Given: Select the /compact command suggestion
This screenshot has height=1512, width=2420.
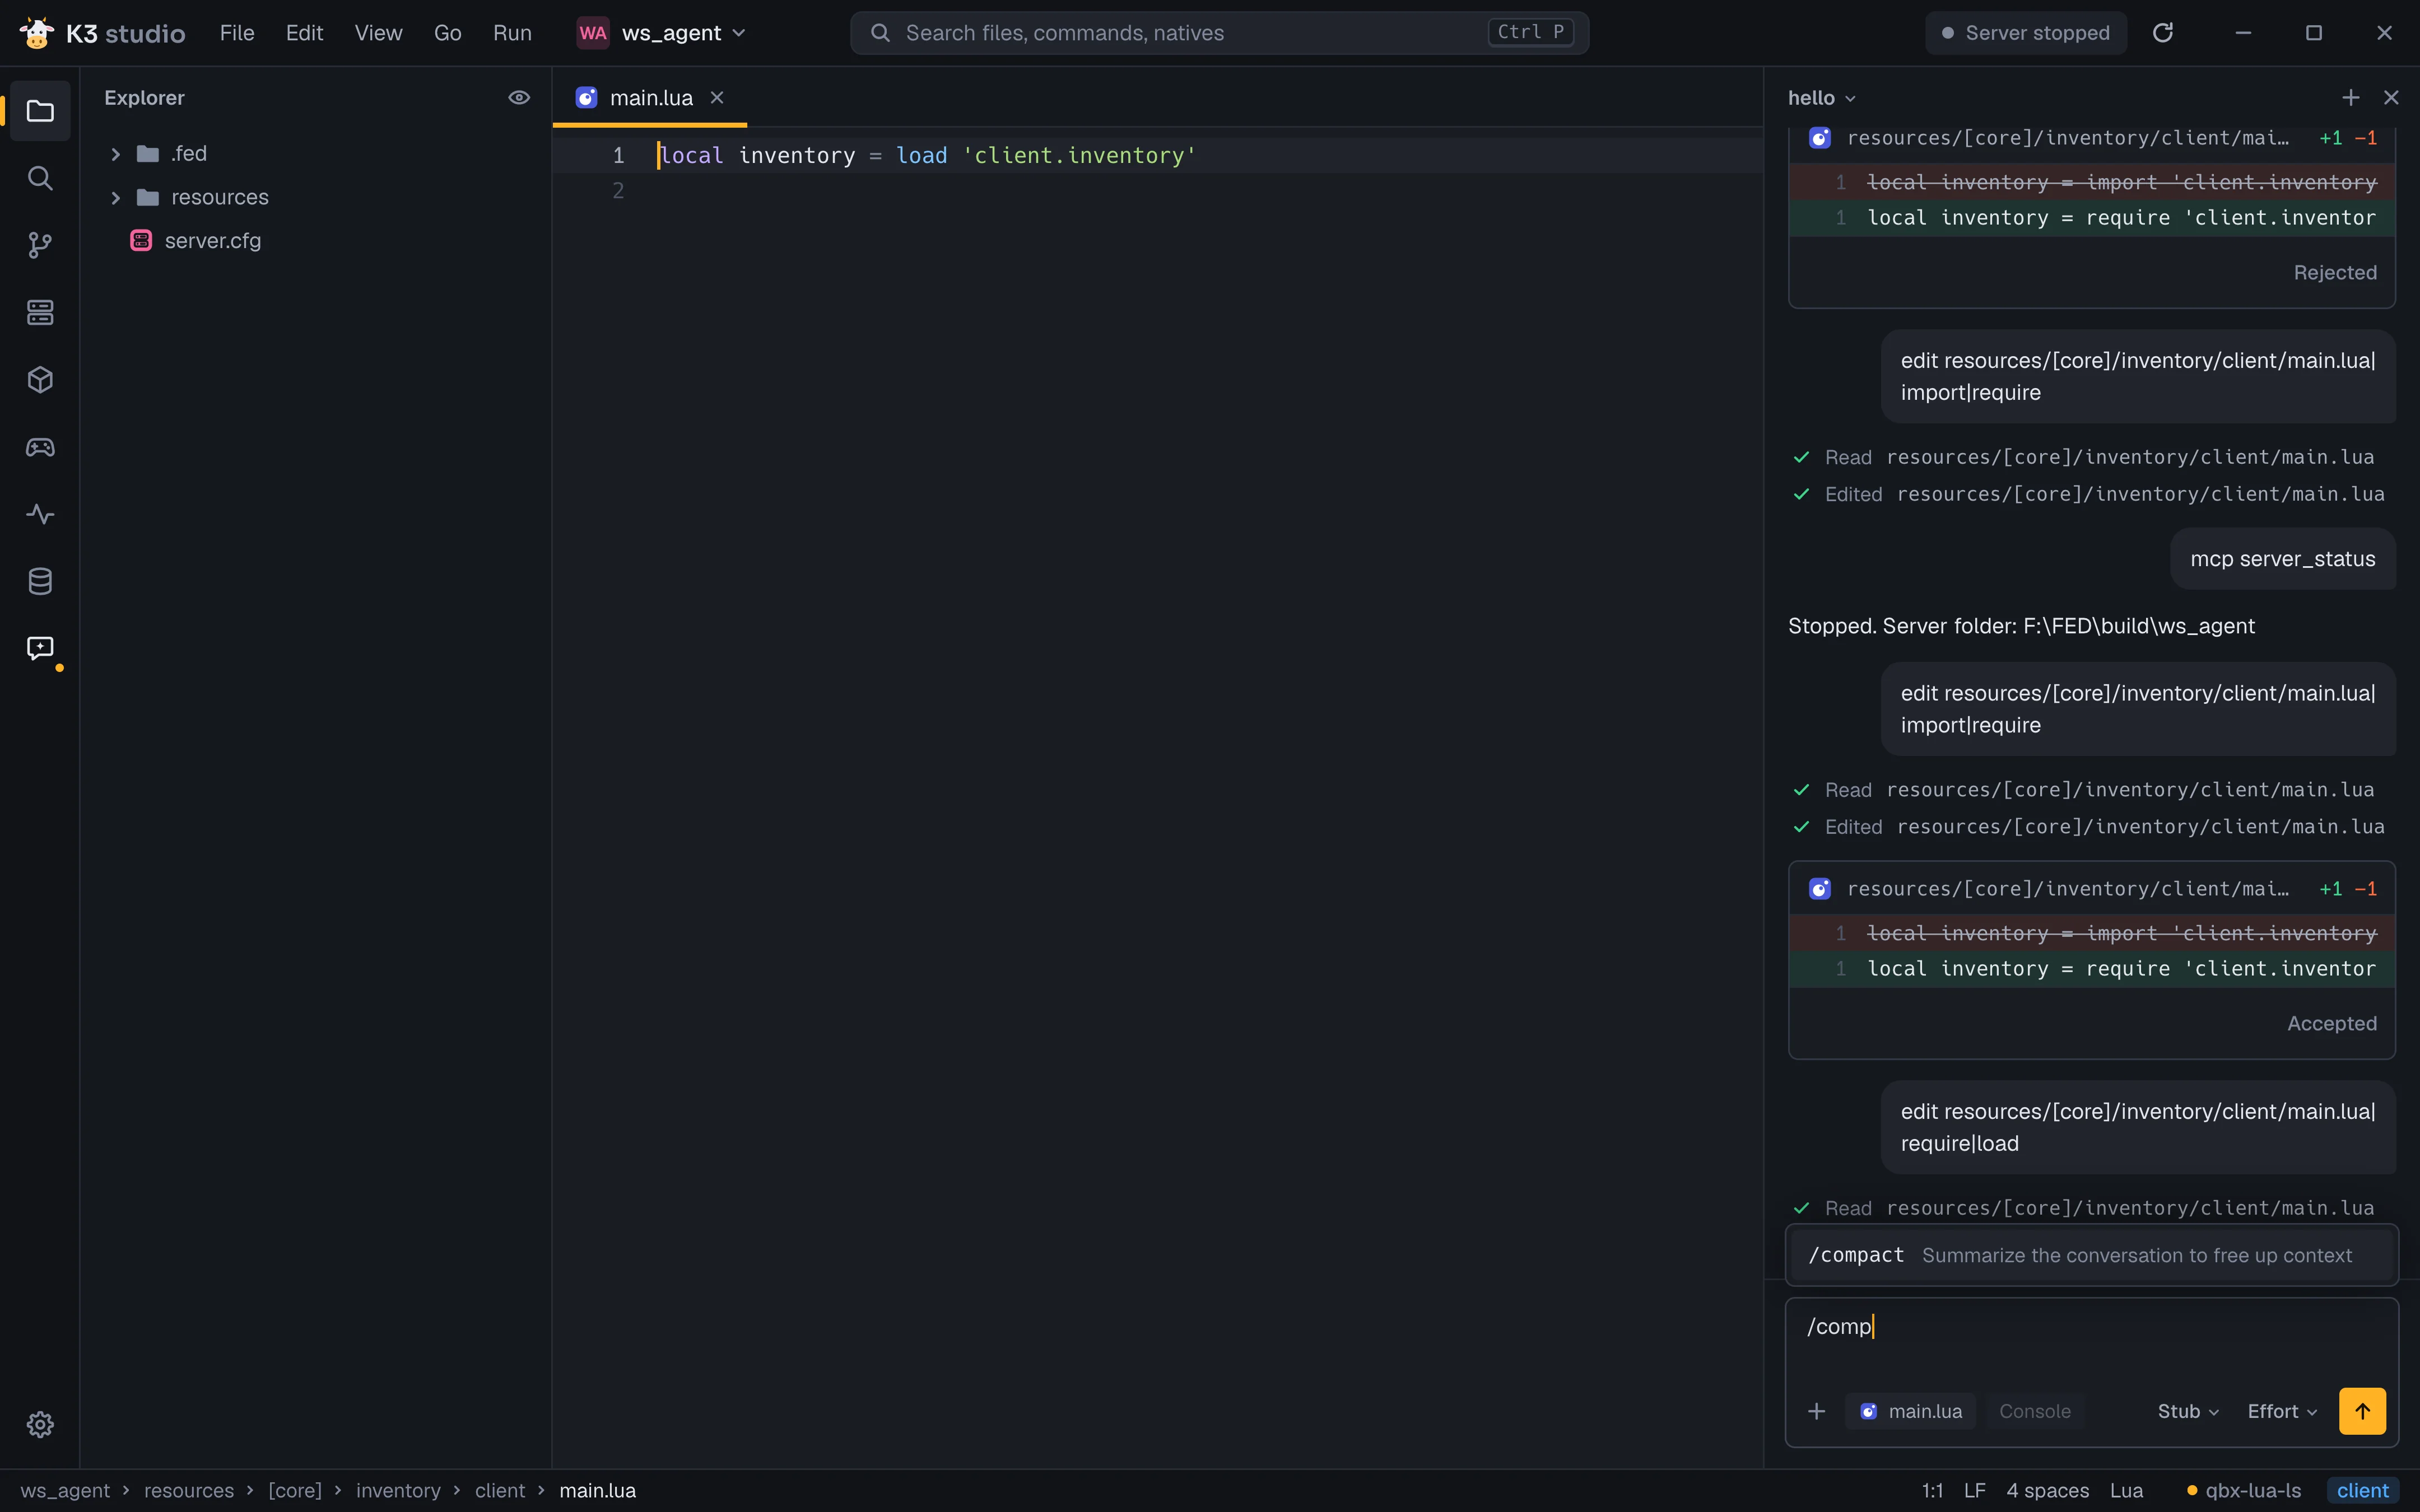Looking at the screenshot, I should (2091, 1255).
